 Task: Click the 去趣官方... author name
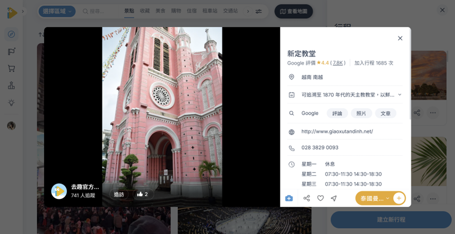(x=85, y=187)
